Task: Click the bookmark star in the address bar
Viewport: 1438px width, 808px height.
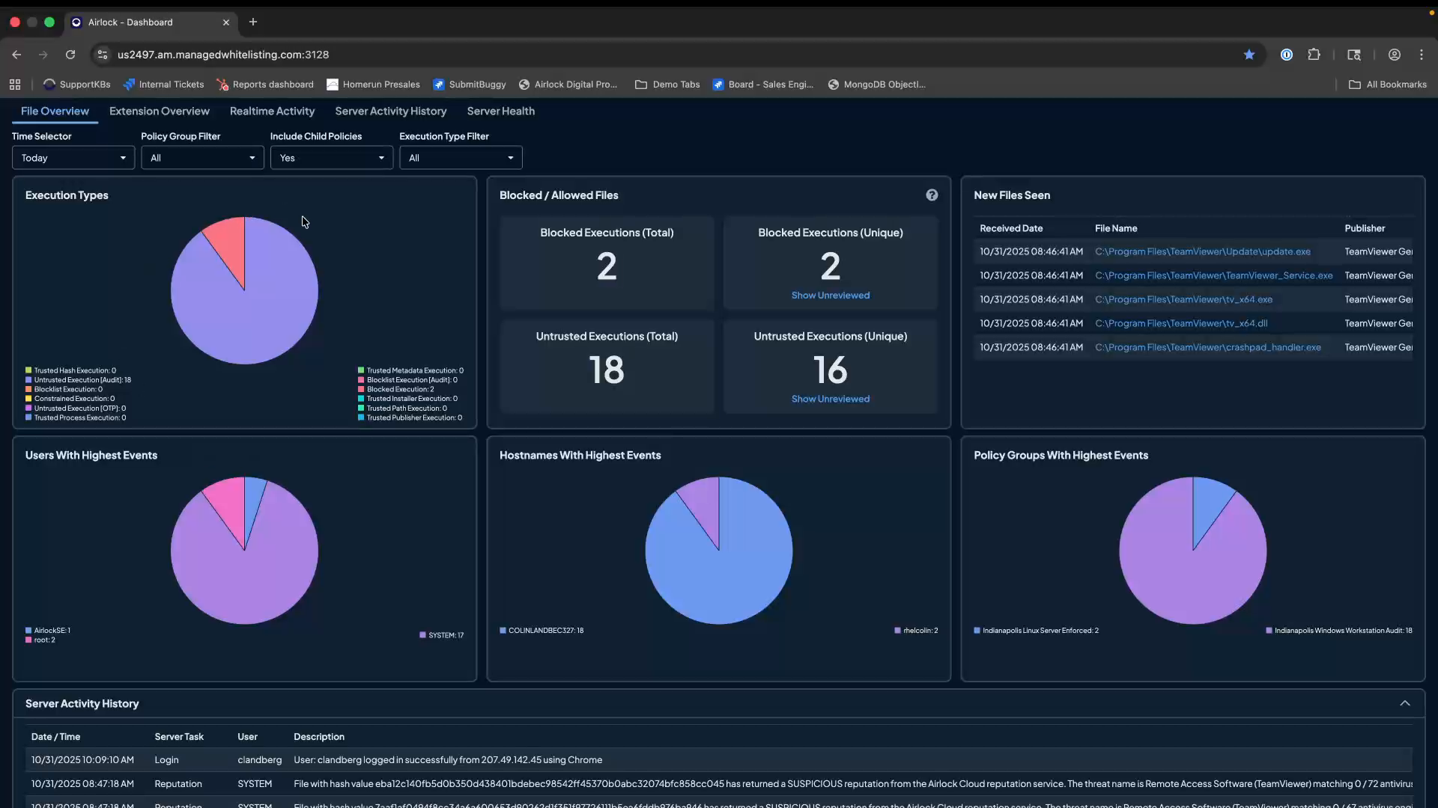Action: point(1249,55)
